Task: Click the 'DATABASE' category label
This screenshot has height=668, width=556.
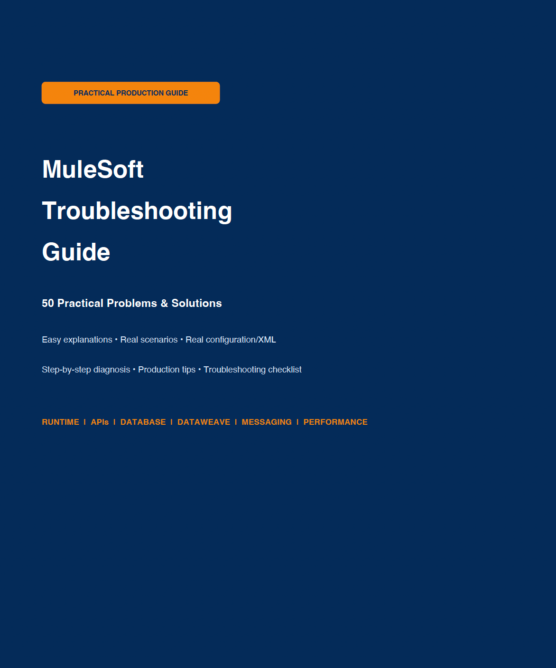Action: pos(143,422)
